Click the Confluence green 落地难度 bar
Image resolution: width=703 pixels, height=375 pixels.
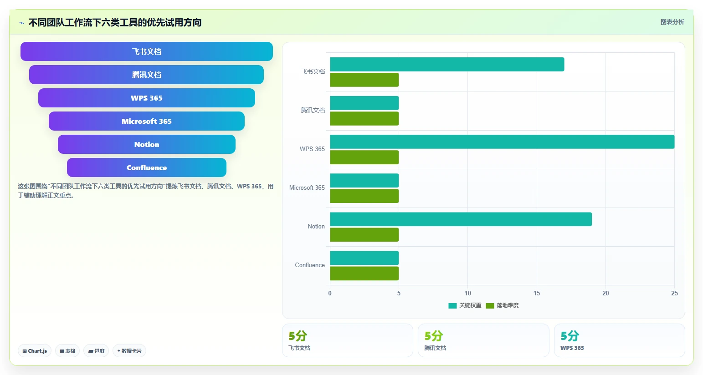pos(364,273)
